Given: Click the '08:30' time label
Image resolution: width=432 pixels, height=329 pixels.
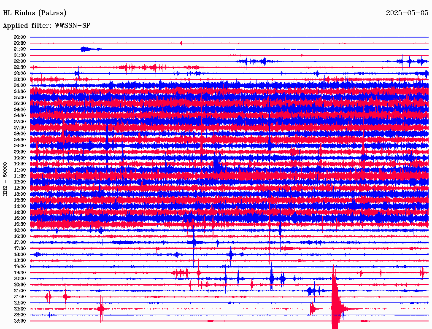Looking at the screenshot, I should pyautogui.click(x=20, y=140).
